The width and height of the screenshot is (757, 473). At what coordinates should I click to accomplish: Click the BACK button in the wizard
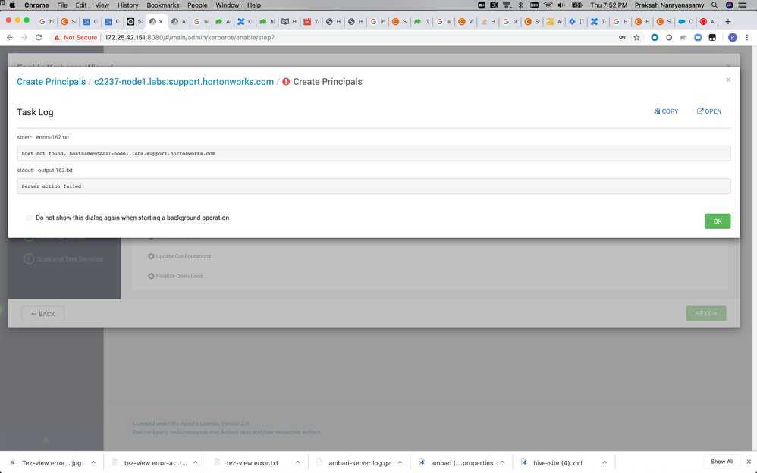coord(43,314)
